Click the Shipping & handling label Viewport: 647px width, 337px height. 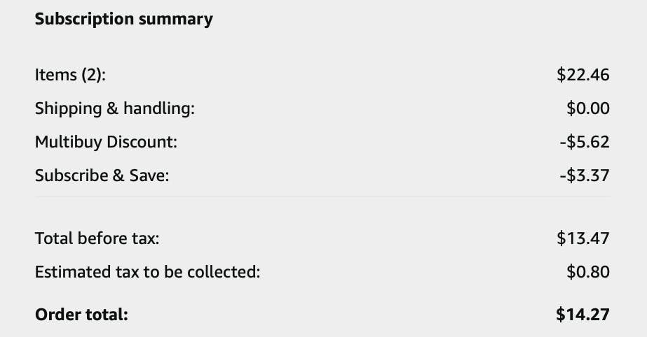[x=114, y=108]
